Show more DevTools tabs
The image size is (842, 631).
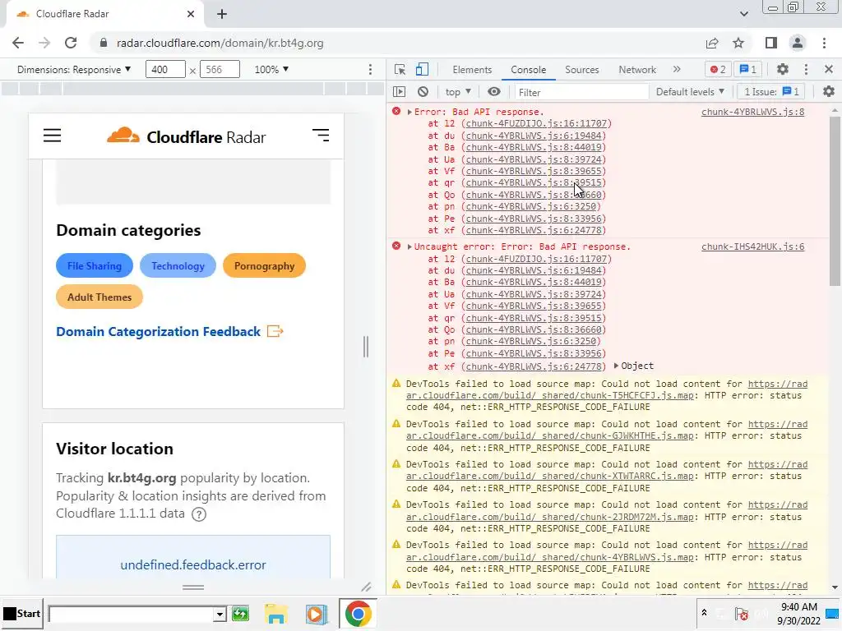[677, 69]
